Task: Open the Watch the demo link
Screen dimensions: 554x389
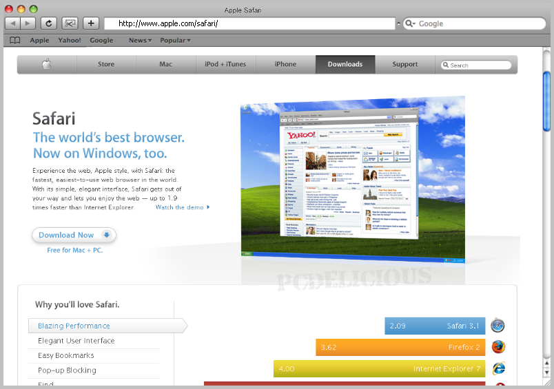Action: tap(182, 207)
